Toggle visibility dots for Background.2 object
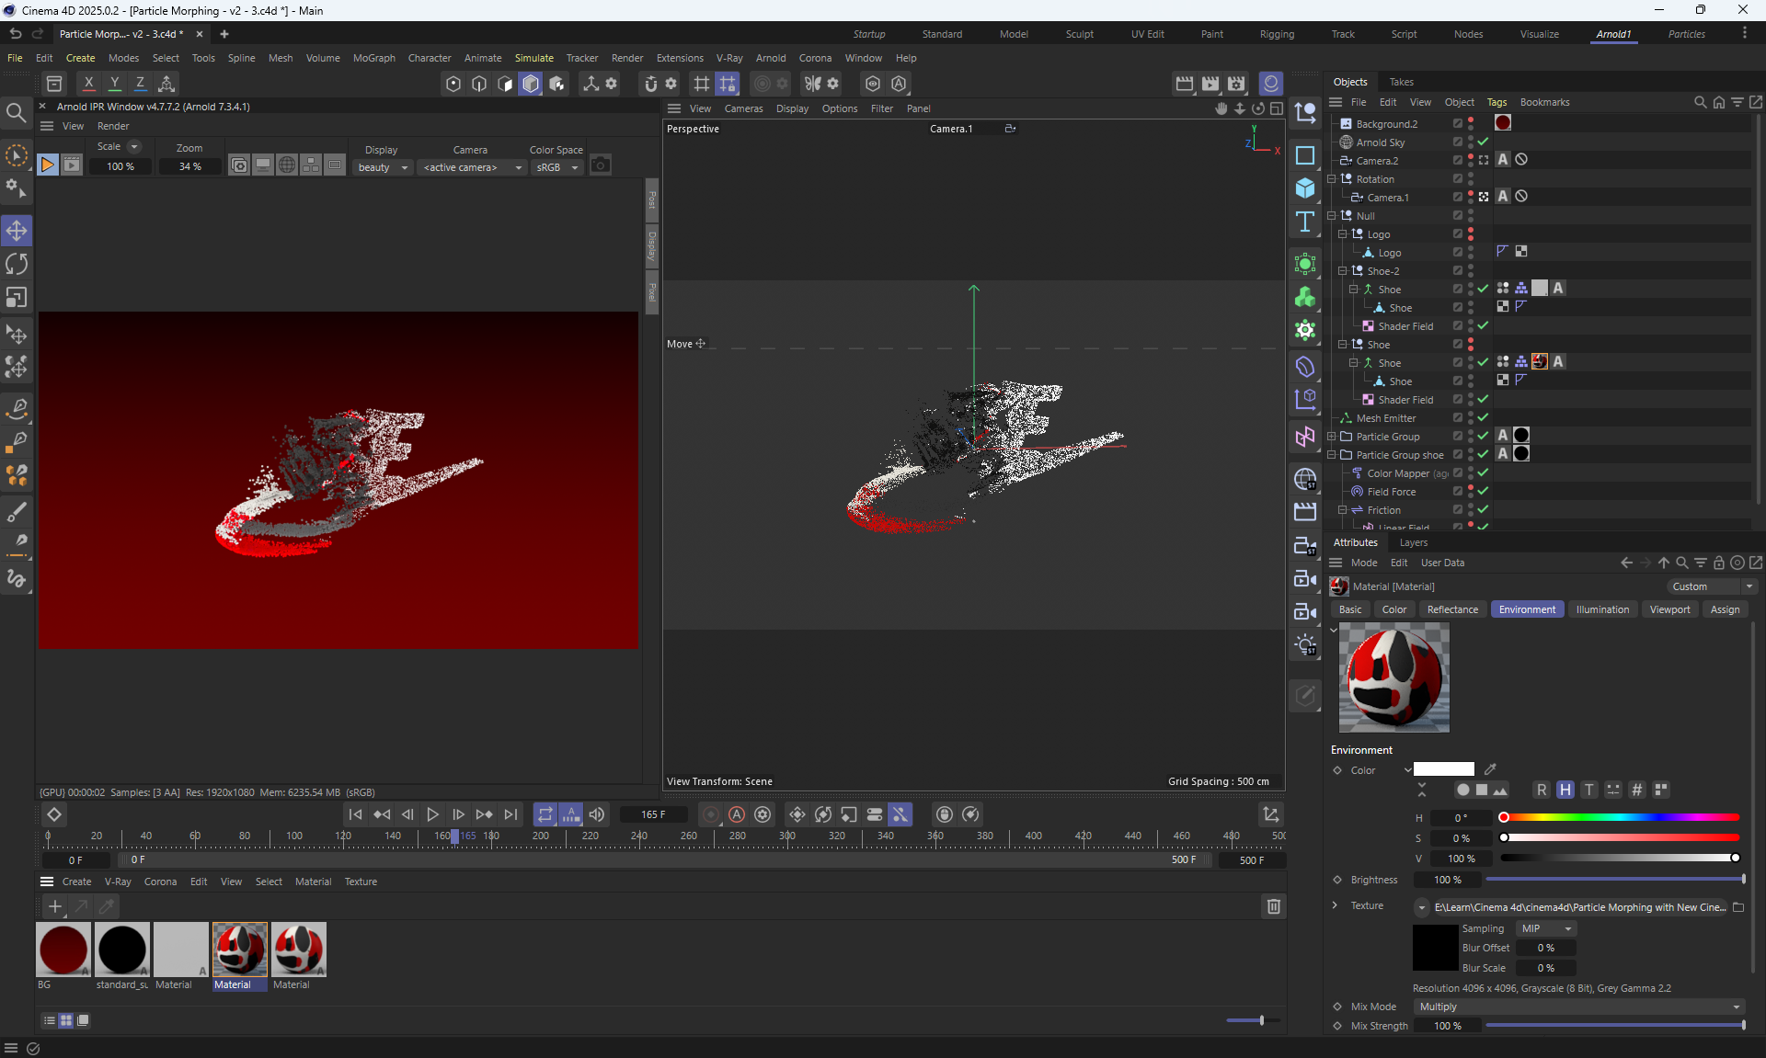Viewport: 1766px width, 1058px height. point(1471,123)
